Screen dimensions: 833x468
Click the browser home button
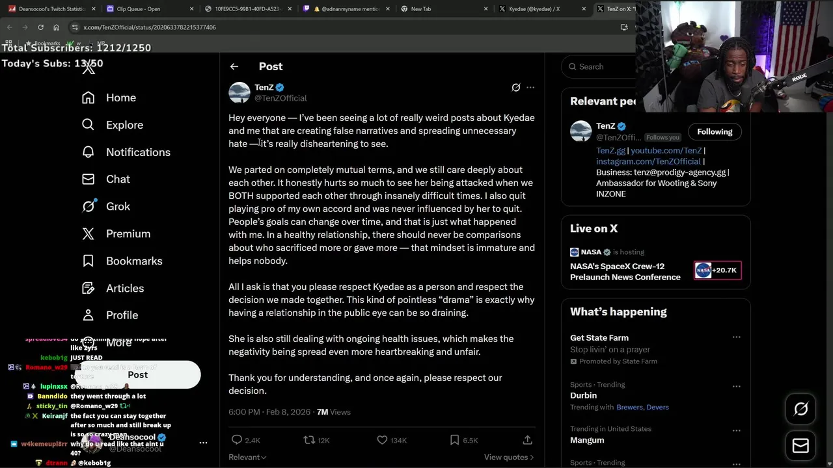57,27
